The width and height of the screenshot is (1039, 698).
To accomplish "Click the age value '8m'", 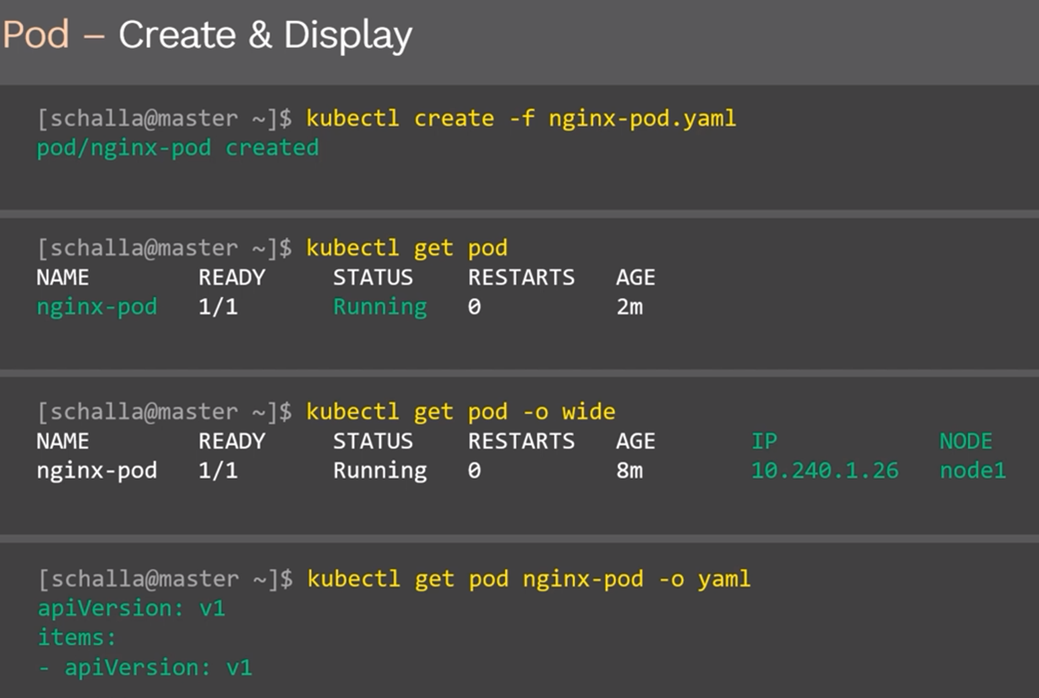I will (630, 471).
